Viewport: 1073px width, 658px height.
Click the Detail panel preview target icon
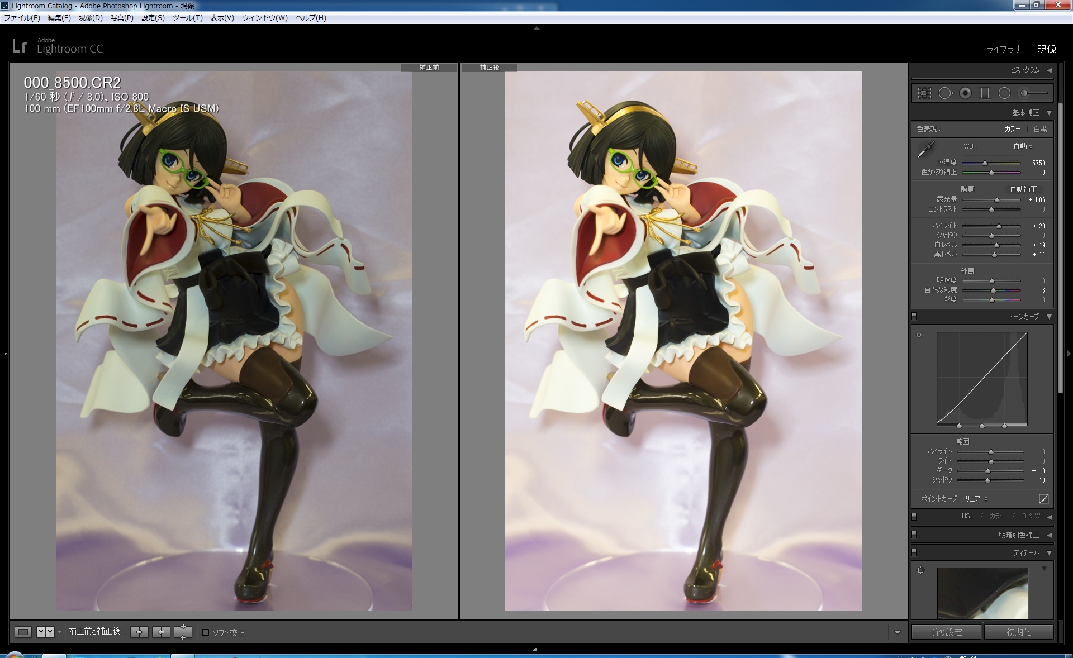click(921, 570)
